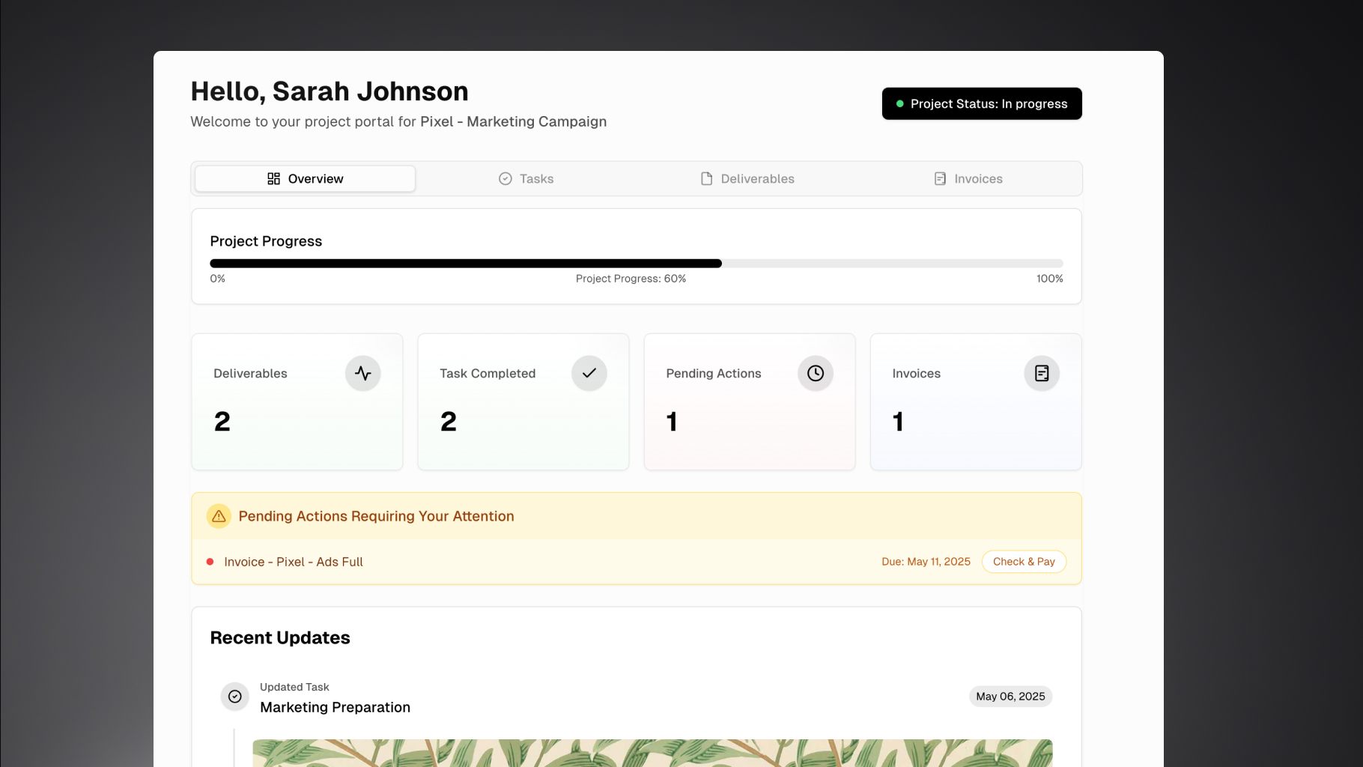Open the Invoices stat card

(976, 402)
